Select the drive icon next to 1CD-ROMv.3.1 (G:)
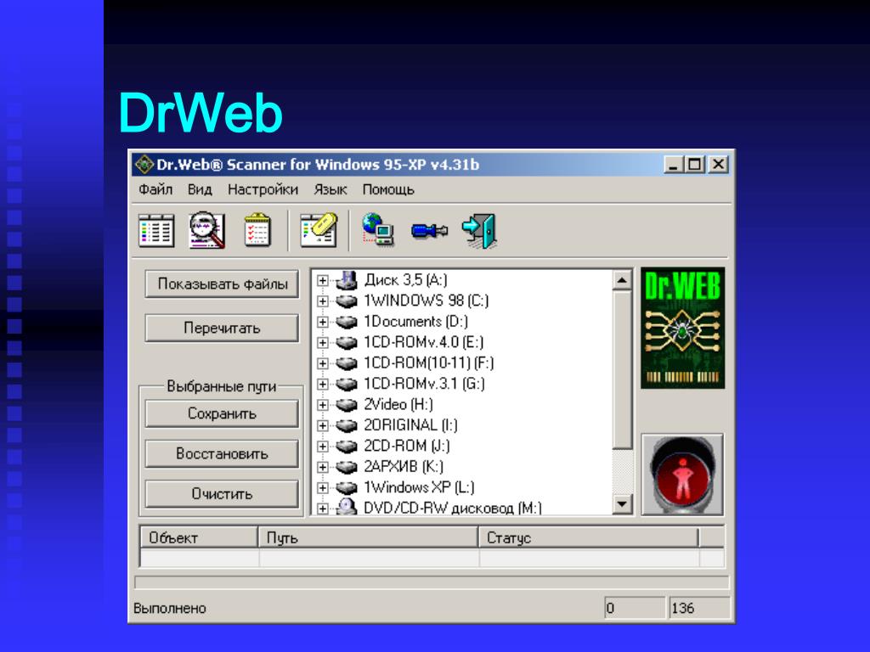Image resolution: width=870 pixels, height=652 pixels. click(347, 384)
